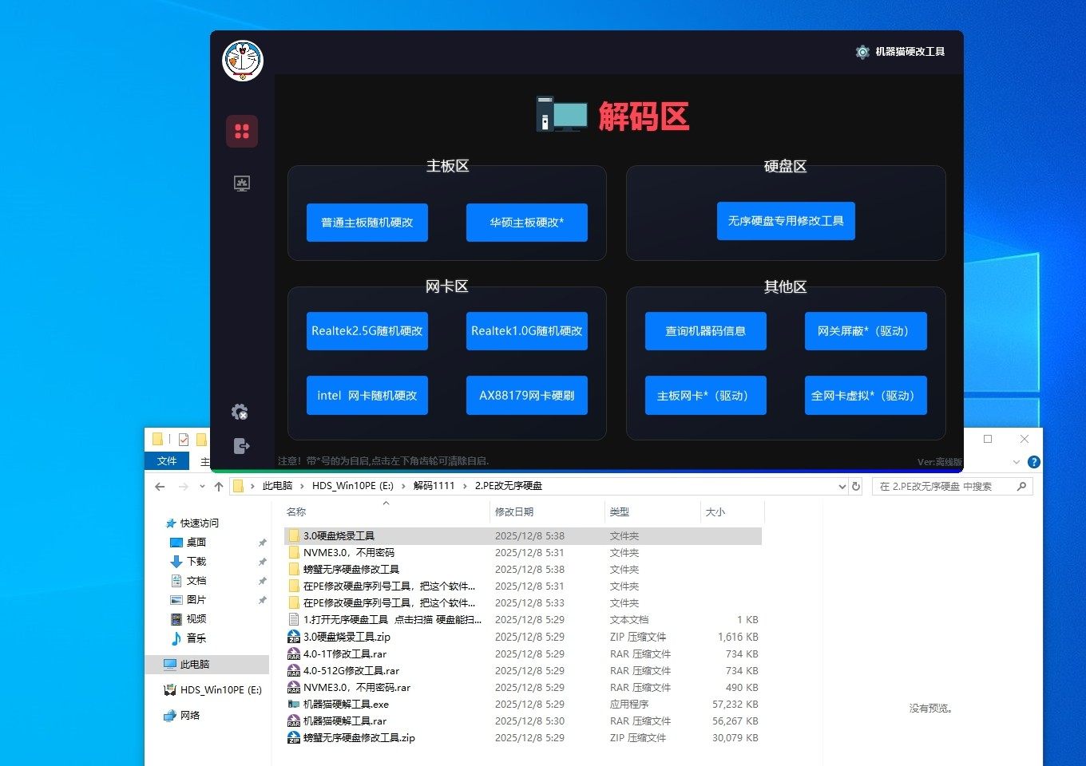This screenshot has height=766, width=1086.
Task: Select 4.0-1T修改工具.rar file
Action: tap(523, 653)
